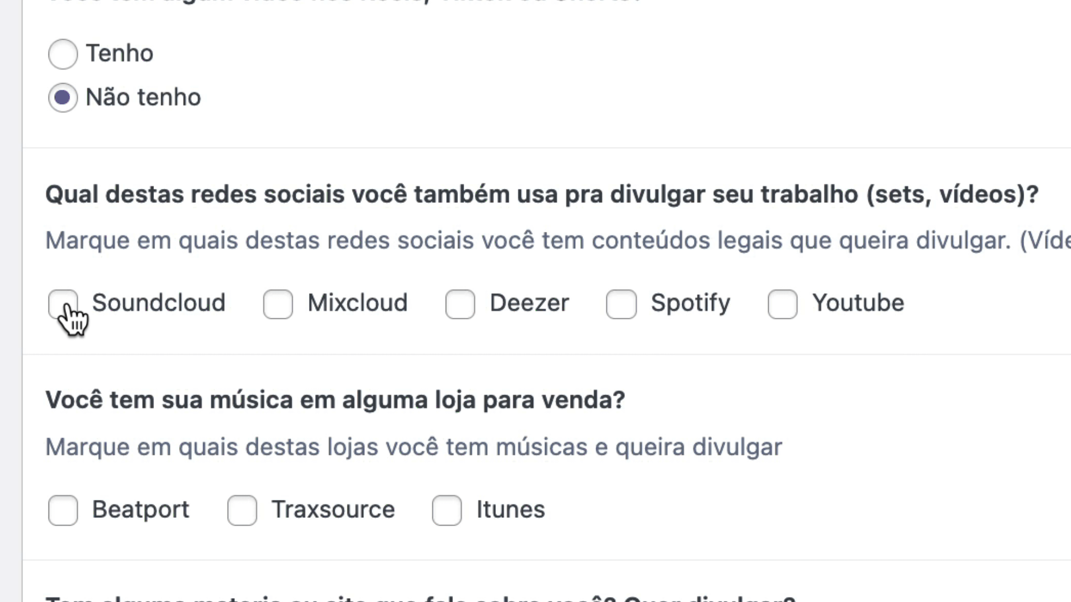The height and width of the screenshot is (602, 1071).
Task: Select the Não tenho radio button
Action: 62,98
